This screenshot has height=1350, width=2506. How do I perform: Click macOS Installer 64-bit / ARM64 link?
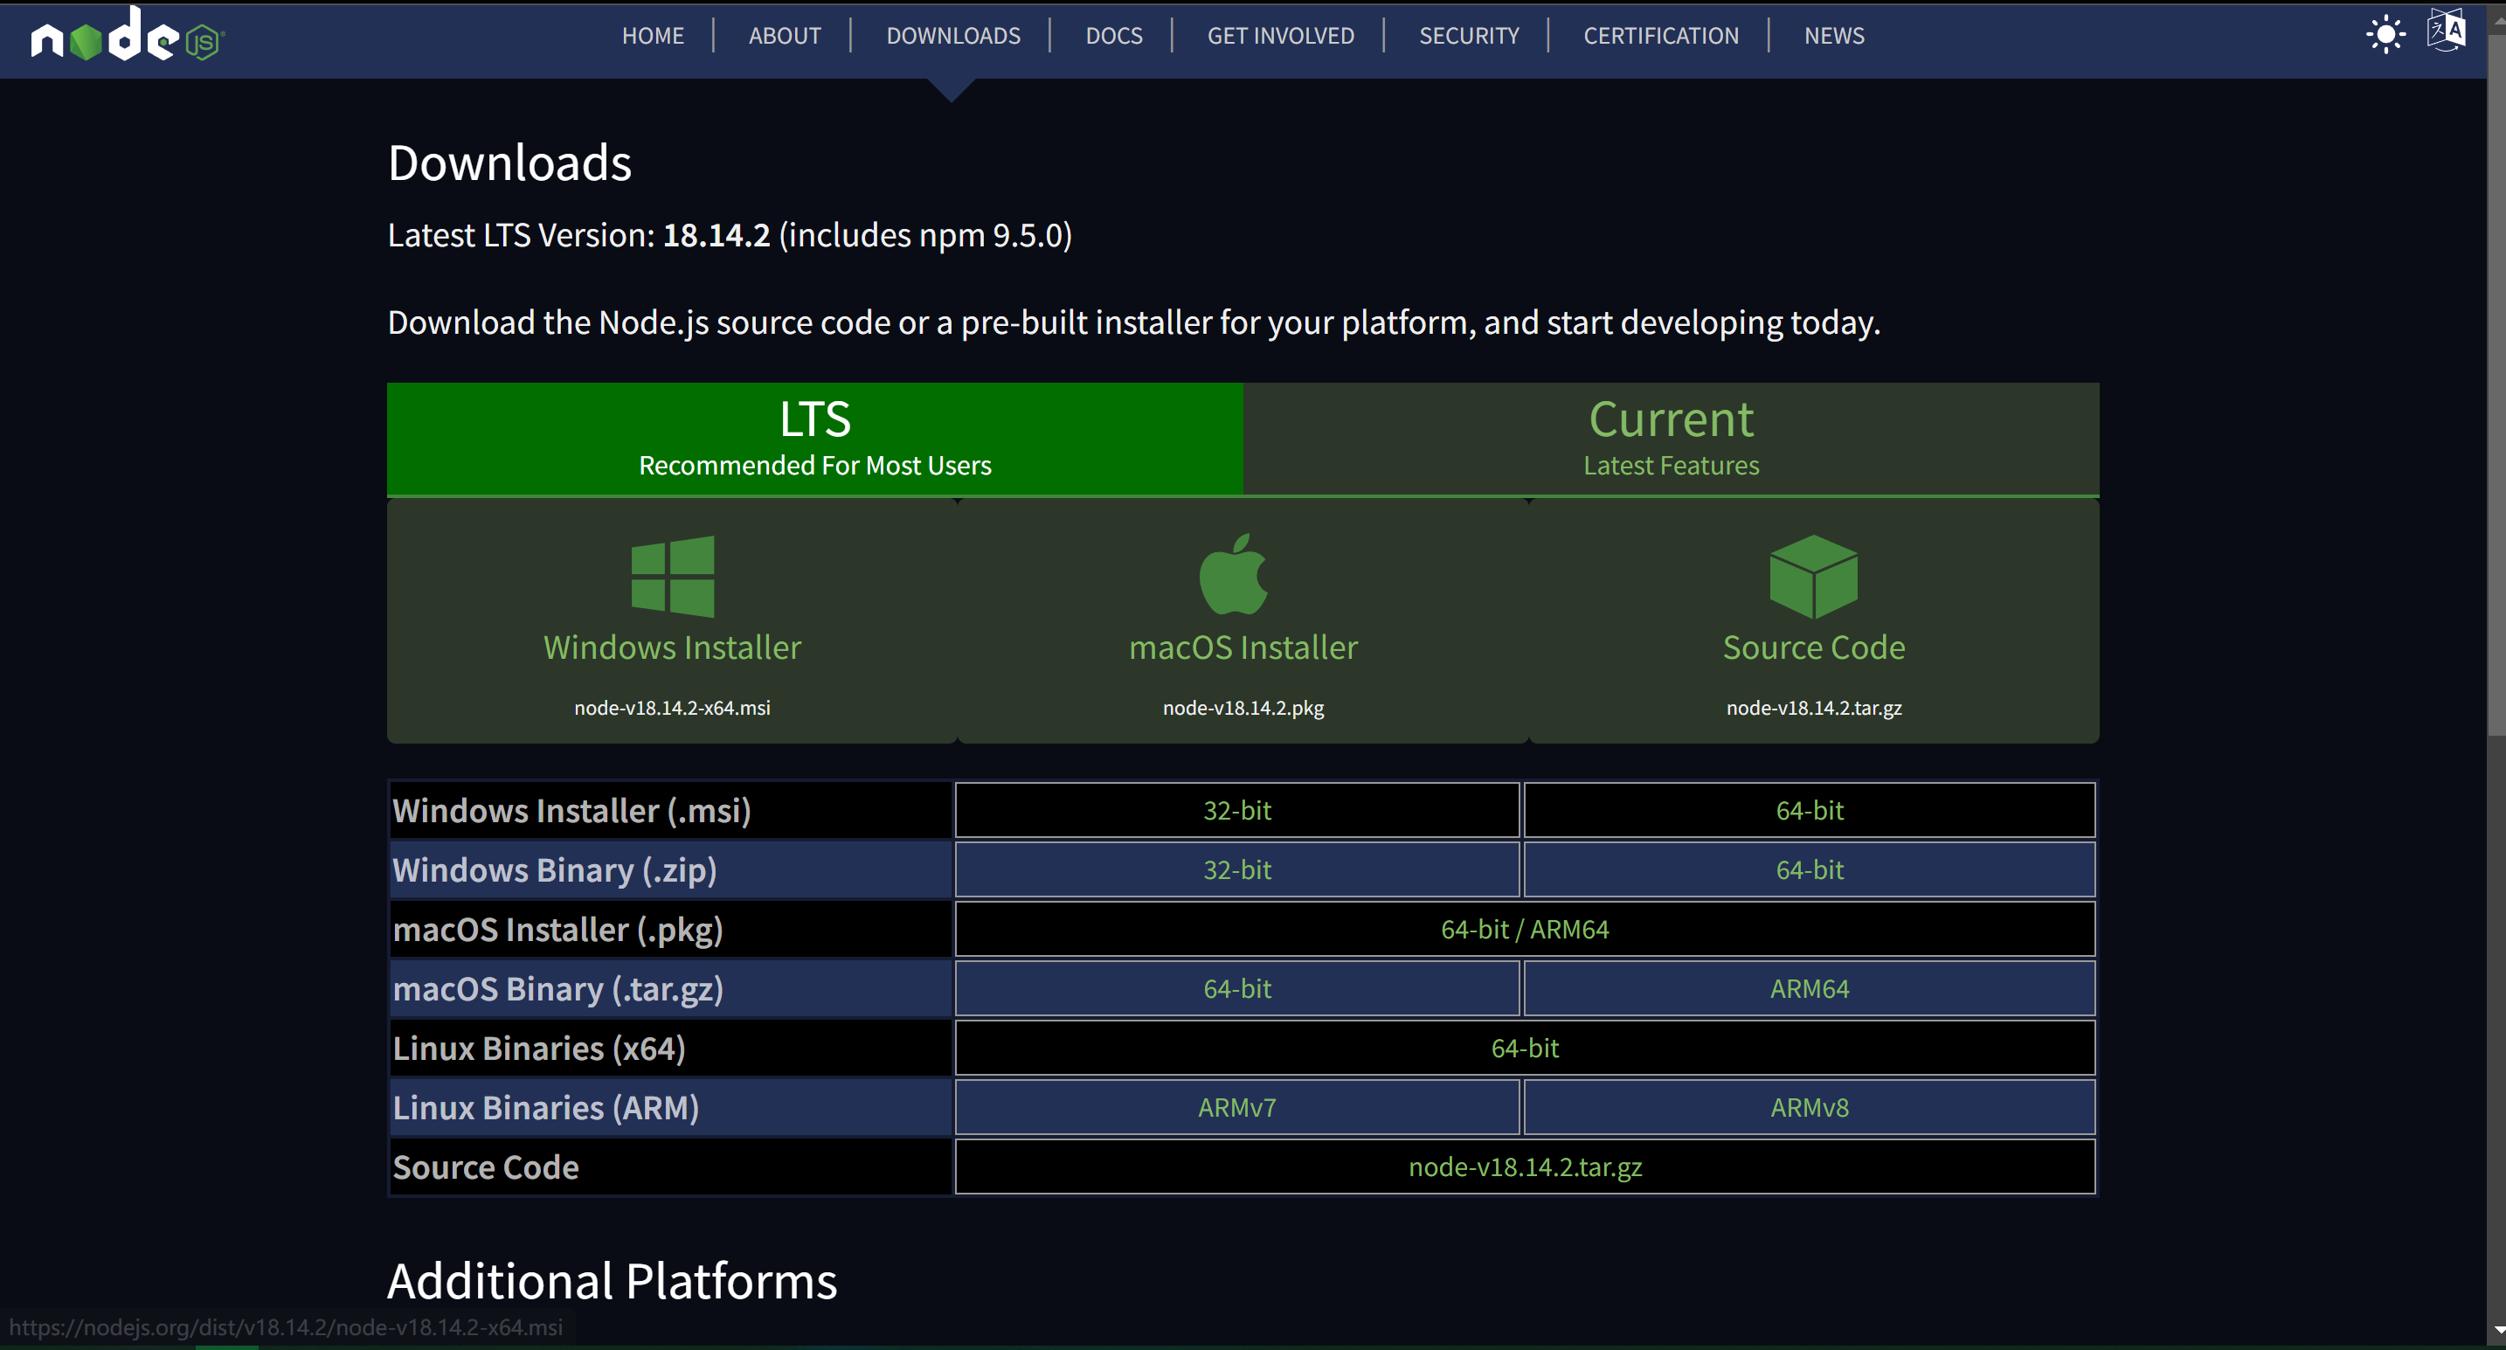[x=1525, y=929]
